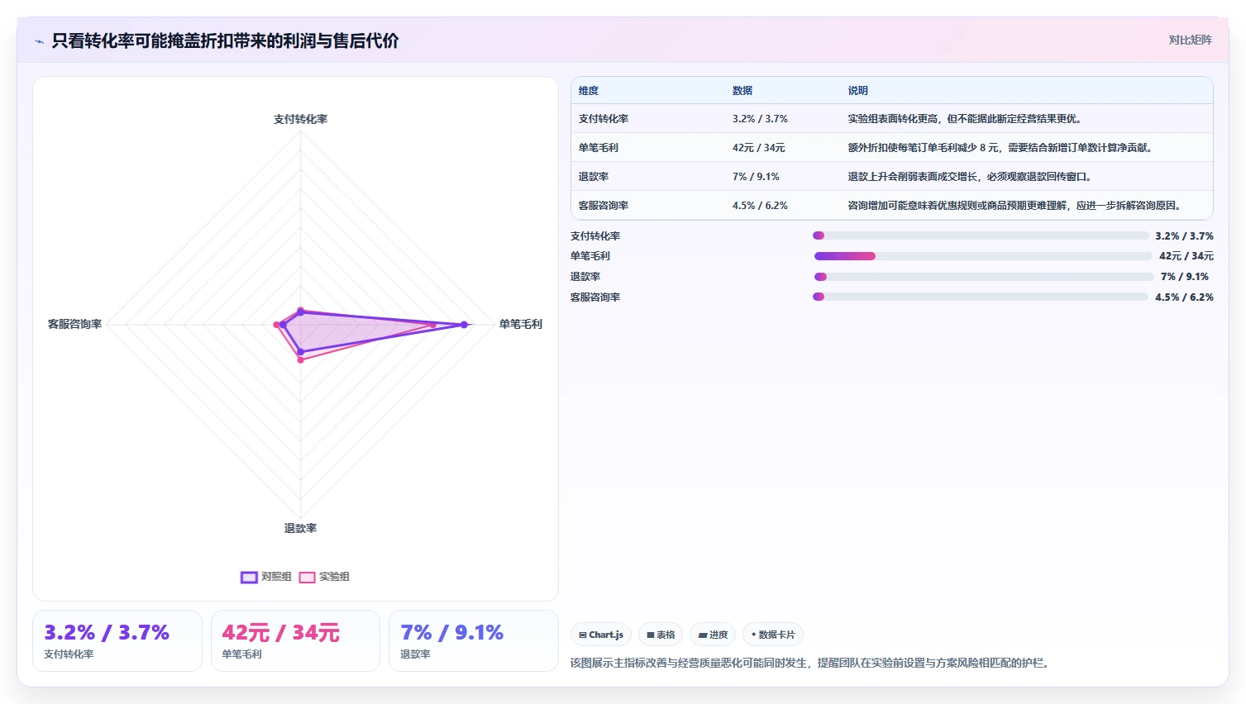Click the table value 4.5% / 6.2%

pyautogui.click(x=760, y=206)
